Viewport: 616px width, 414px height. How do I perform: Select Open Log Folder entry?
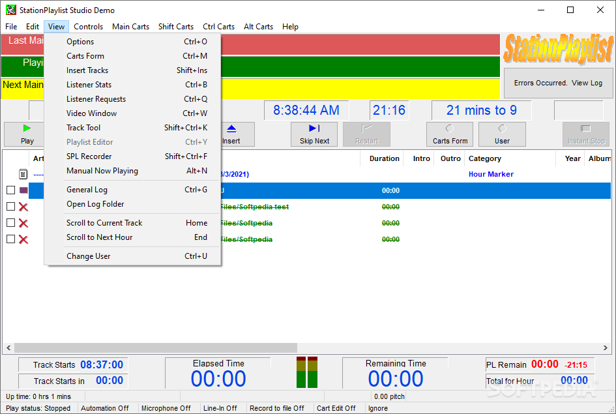tap(133, 204)
